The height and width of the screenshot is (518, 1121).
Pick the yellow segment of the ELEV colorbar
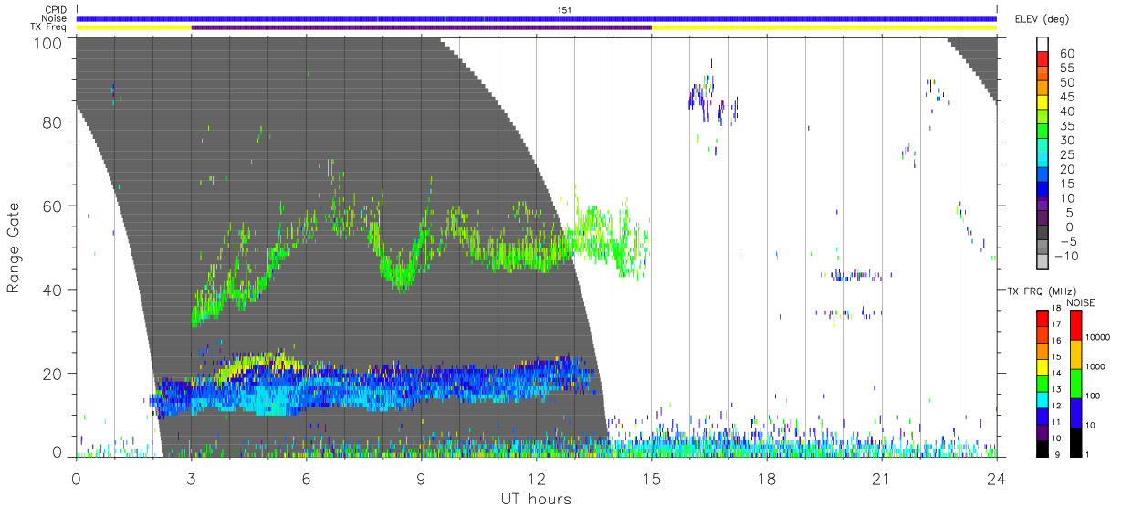[1042, 103]
